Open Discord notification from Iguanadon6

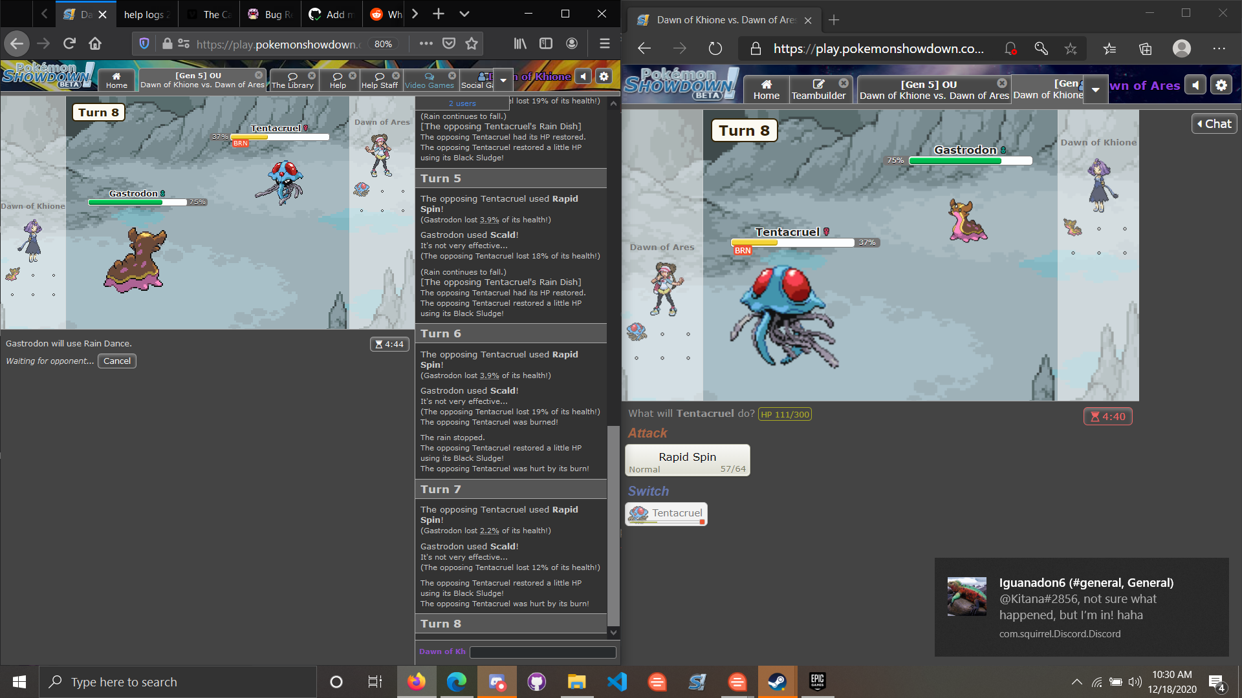coord(1082,608)
